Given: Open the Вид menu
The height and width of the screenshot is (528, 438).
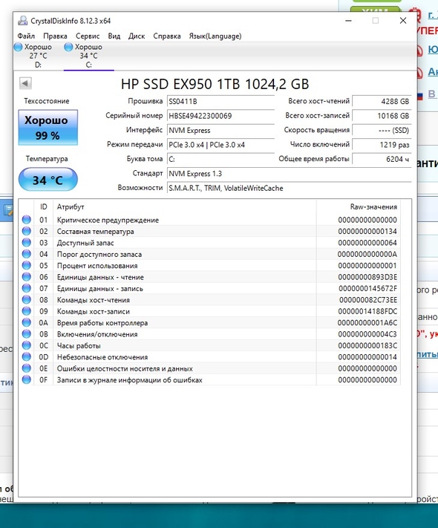Looking at the screenshot, I should (114, 36).
